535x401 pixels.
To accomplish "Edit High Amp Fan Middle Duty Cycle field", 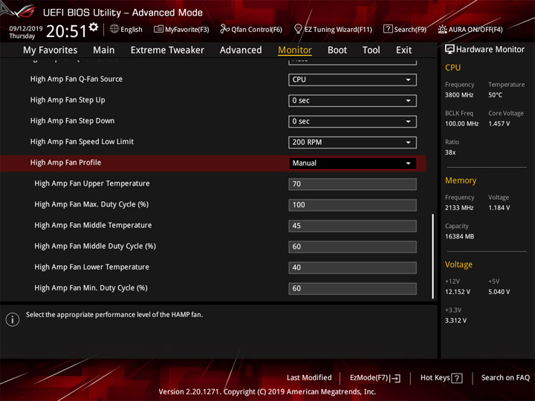I will 352,247.
